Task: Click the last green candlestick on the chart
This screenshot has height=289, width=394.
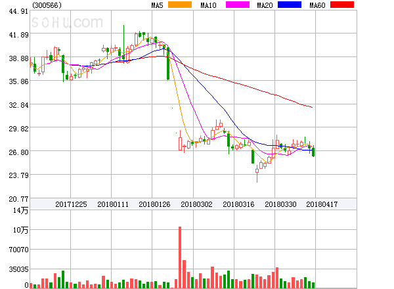Action: (x=313, y=152)
